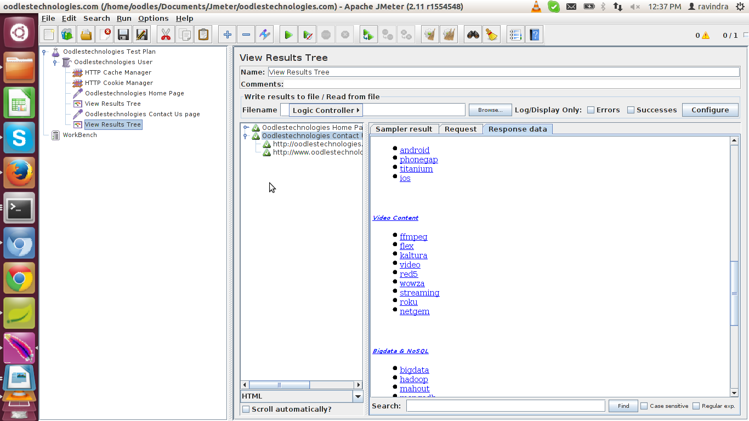The image size is (749, 421).
Task: Save the test plan with floppy icon
Action: [x=123, y=35]
